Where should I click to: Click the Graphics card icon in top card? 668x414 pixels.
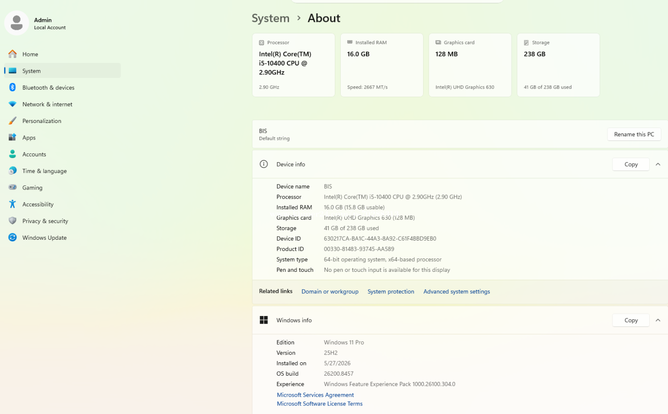coord(438,42)
